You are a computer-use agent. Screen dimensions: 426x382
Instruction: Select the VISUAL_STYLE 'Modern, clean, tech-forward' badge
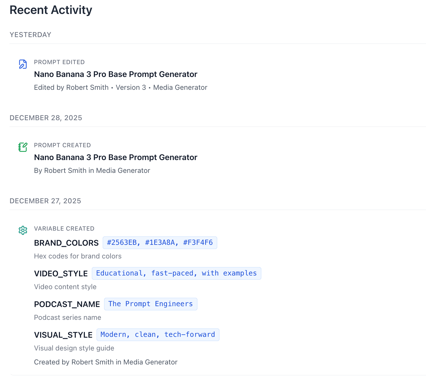click(158, 335)
